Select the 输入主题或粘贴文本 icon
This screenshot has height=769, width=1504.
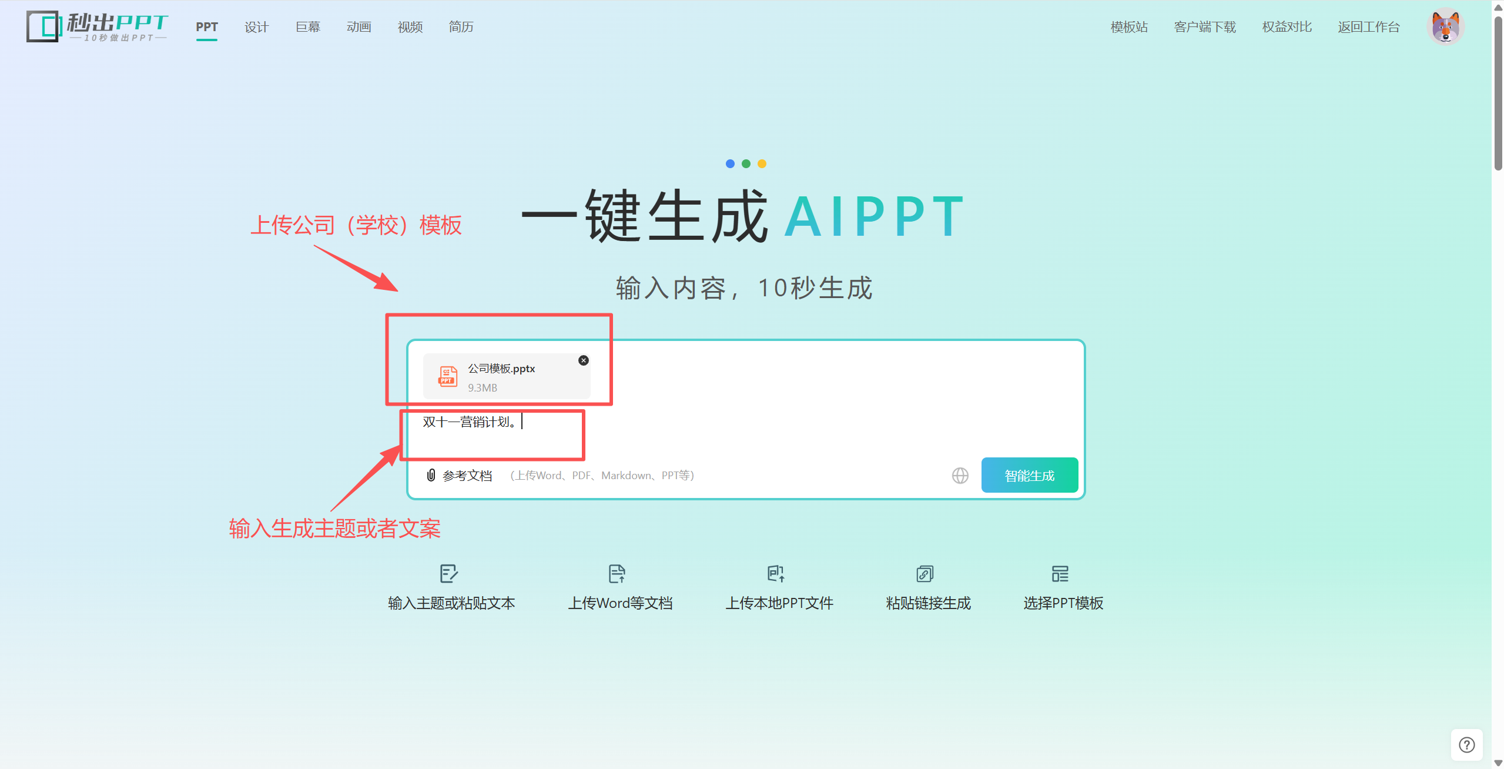[450, 574]
